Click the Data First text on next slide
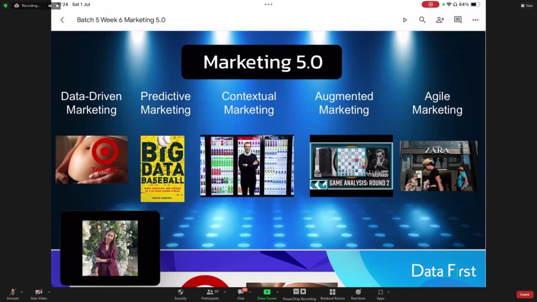This screenshot has width=537, height=302. (444, 271)
